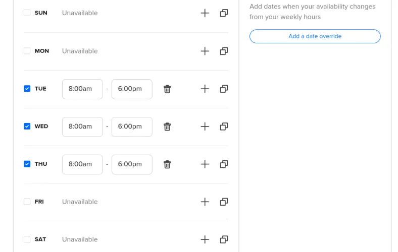398x252 pixels.
Task: Enable the SUN availability checkbox
Action: [x=27, y=13]
